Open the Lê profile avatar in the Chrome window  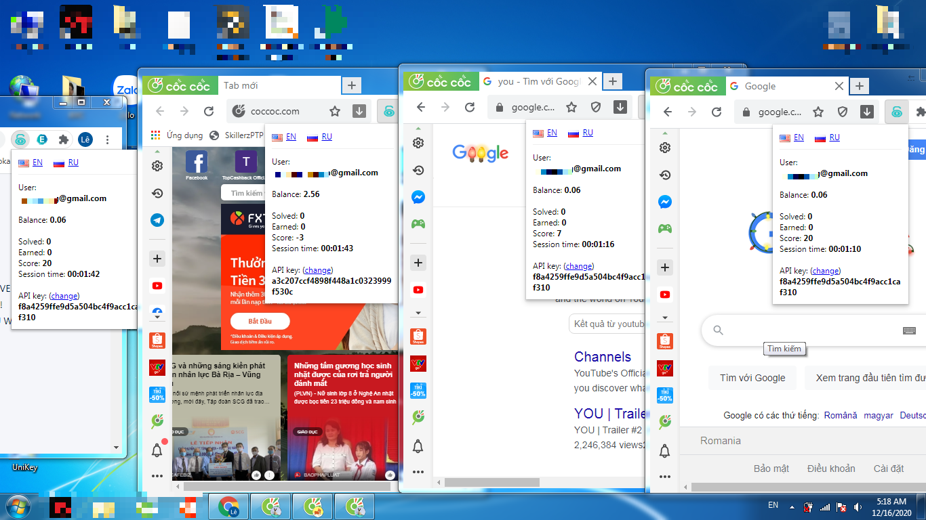pos(85,139)
